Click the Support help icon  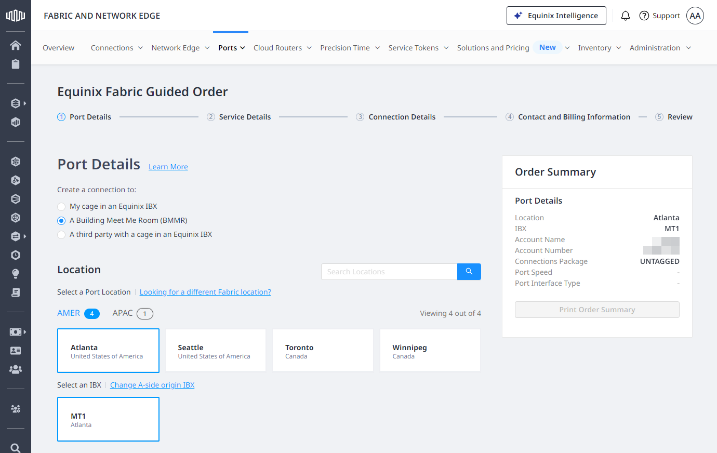coord(644,16)
